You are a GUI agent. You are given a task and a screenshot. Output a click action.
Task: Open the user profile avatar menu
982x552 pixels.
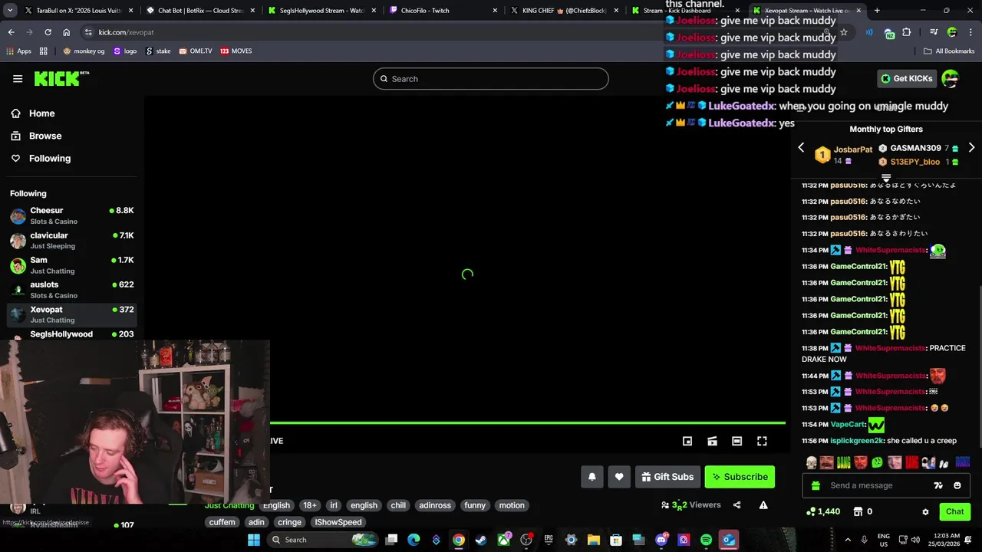950,78
